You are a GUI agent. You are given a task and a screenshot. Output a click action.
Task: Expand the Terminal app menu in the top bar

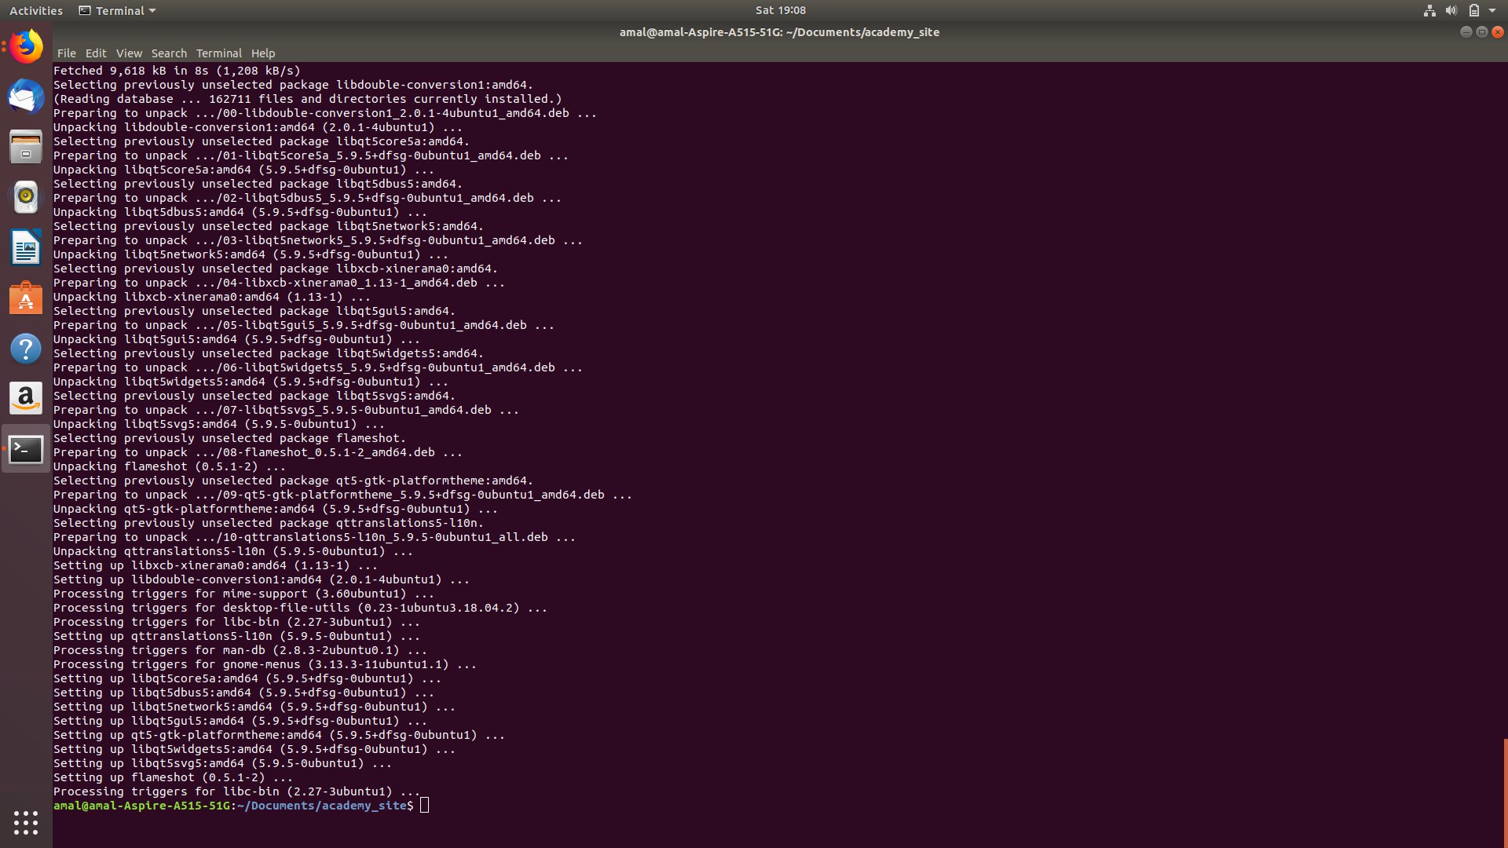(x=118, y=11)
